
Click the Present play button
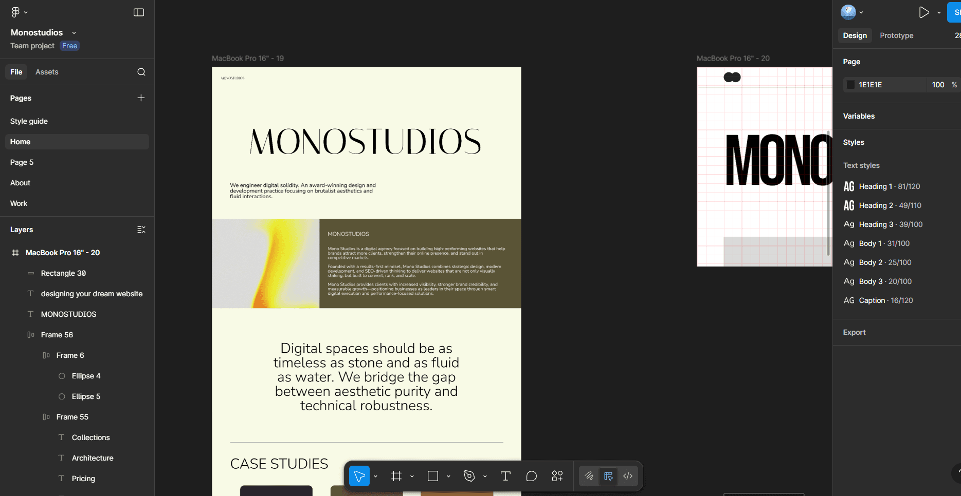click(x=924, y=12)
